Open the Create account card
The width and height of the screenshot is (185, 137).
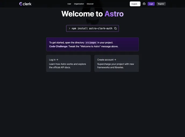[117, 63]
